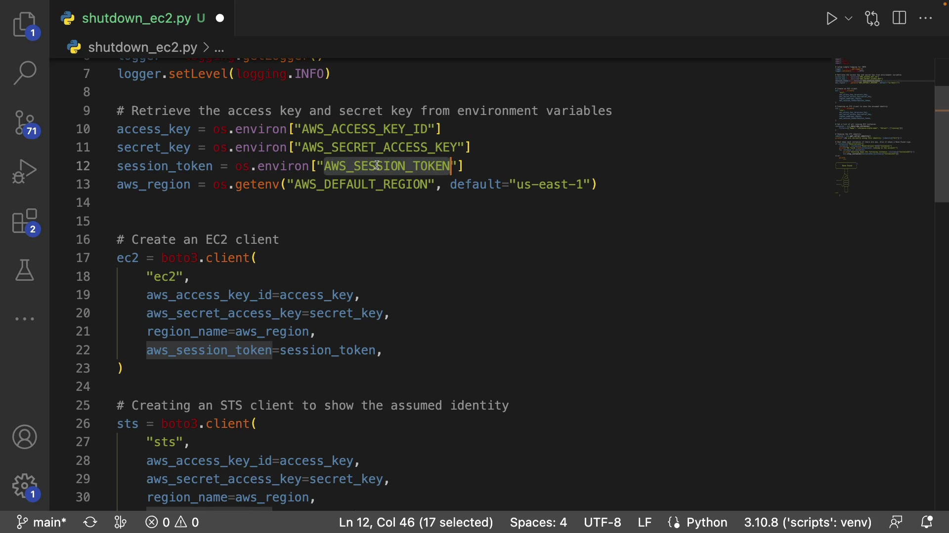Toggle the notifications bell in the status bar
The image size is (949, 533).
click(927, 522)
